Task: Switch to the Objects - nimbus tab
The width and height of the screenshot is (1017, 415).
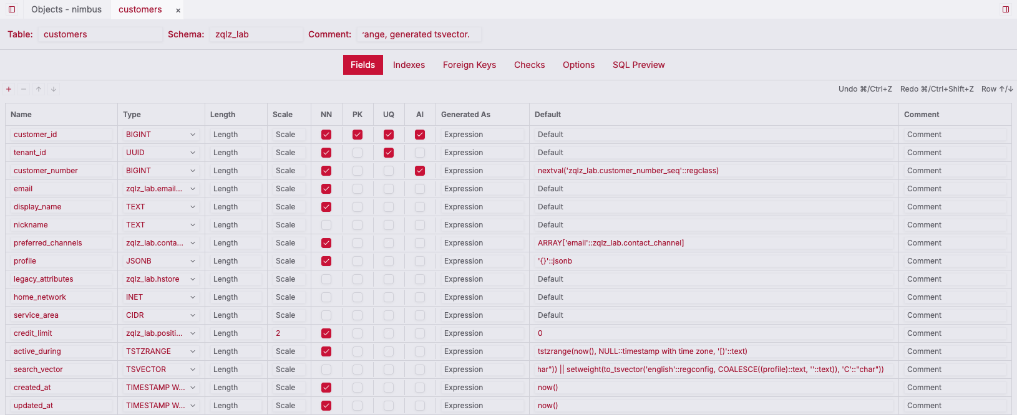Action: (66, 9)
